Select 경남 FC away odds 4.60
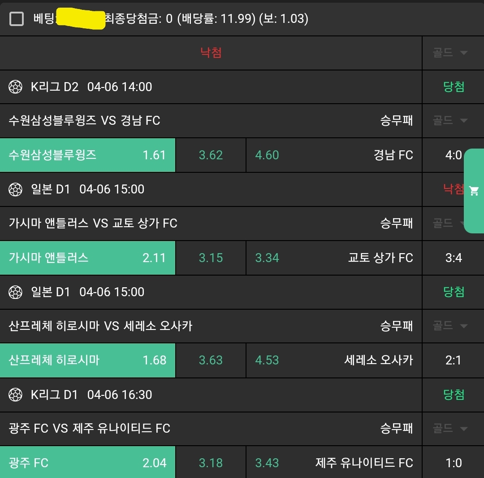The image size is (484, 478). click(x=334, y=155)
